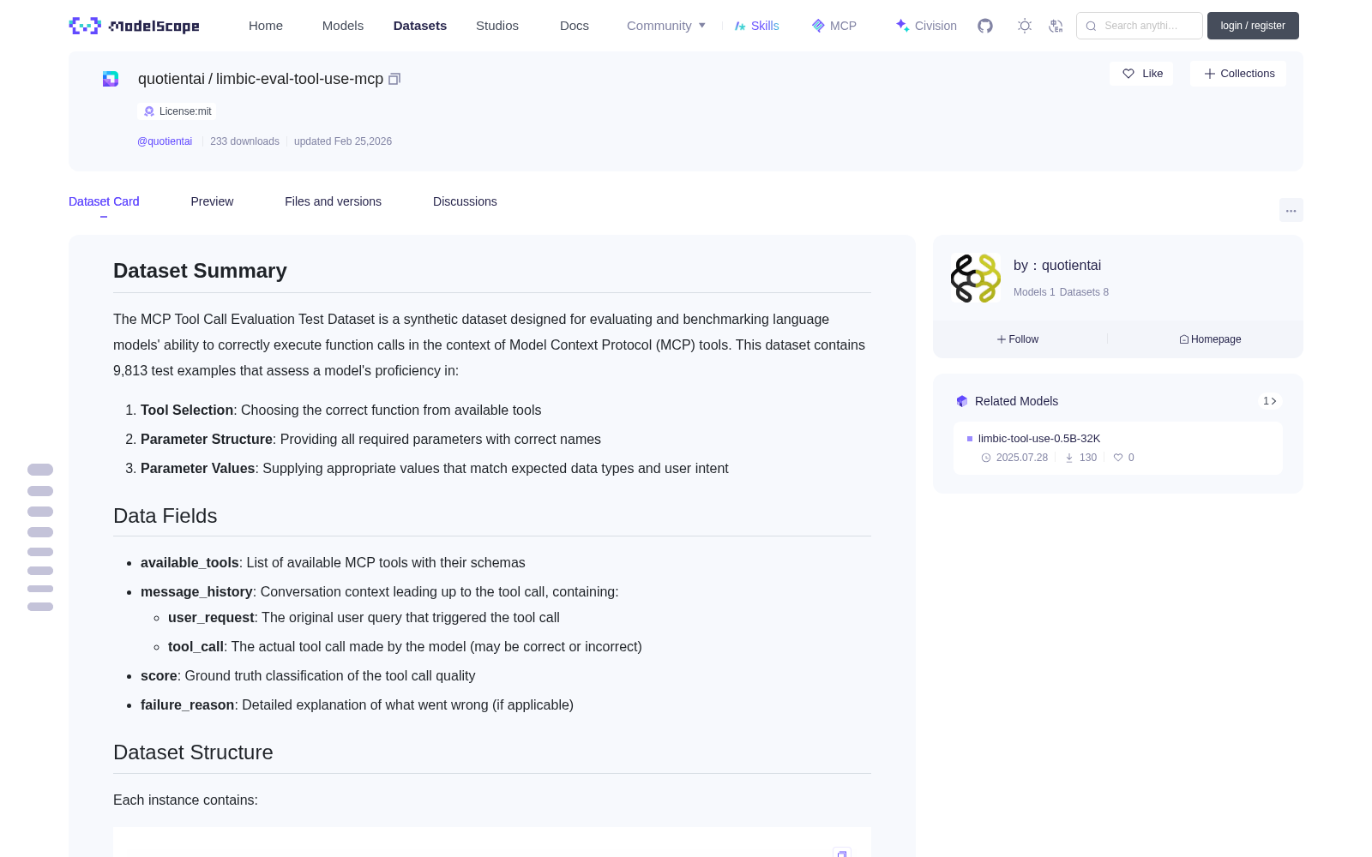Toggle the light/dark theme sun icon

(1024, 26)
